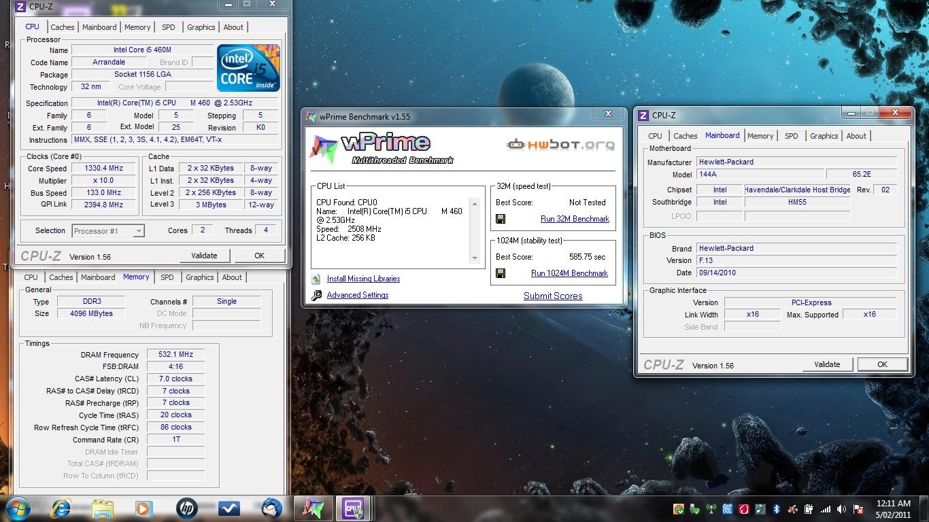
Task: Click the hwbot.org logo in wPrime
Action: (560, 144)
